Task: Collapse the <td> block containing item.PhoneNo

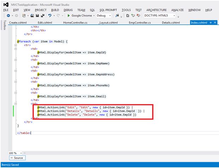Action: pos(16,82)
